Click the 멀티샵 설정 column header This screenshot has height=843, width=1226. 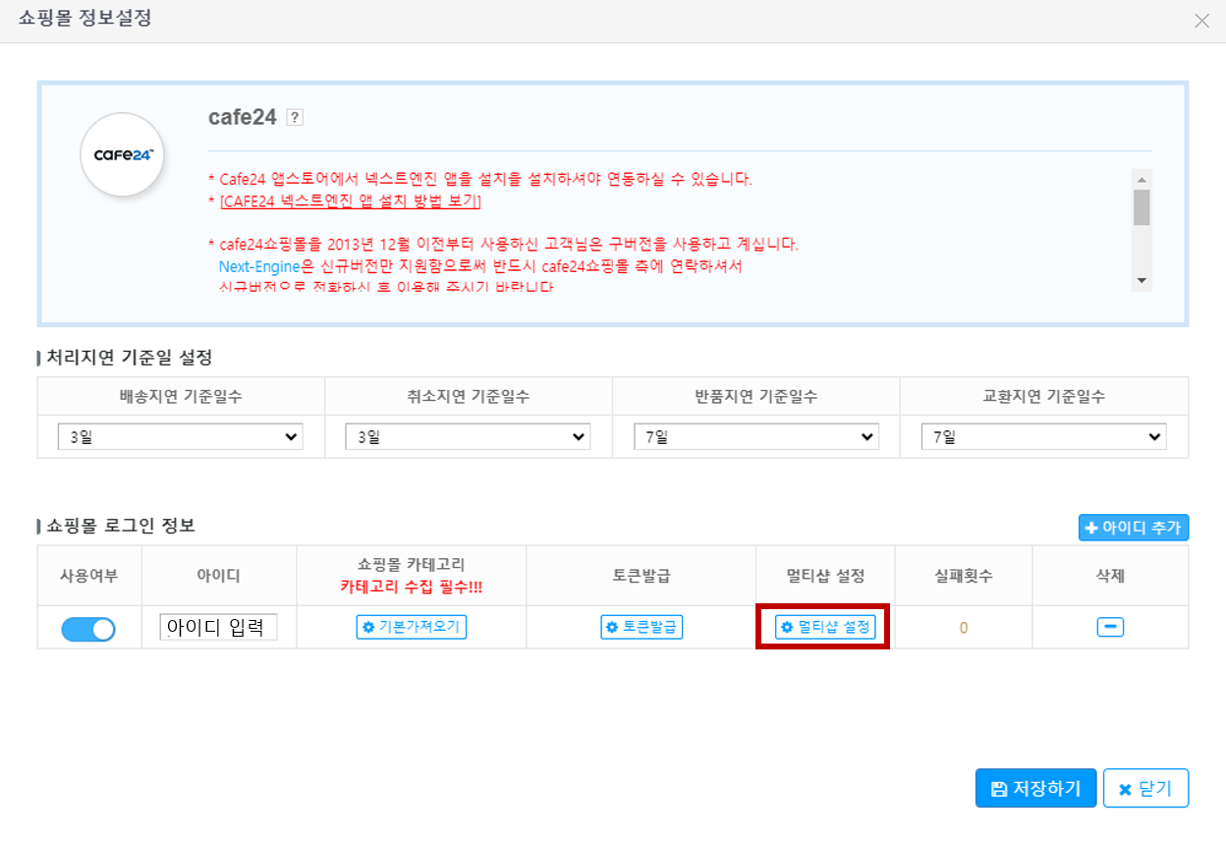click(825, 576)
